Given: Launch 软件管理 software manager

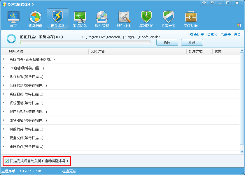Looking at the screenshot, I should click(x=102, y=18).
